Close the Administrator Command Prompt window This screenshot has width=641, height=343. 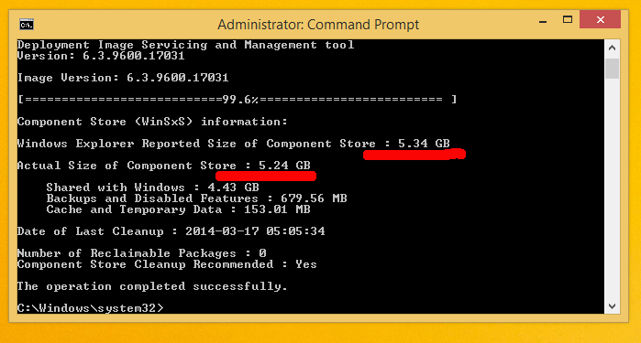point(600,19)
